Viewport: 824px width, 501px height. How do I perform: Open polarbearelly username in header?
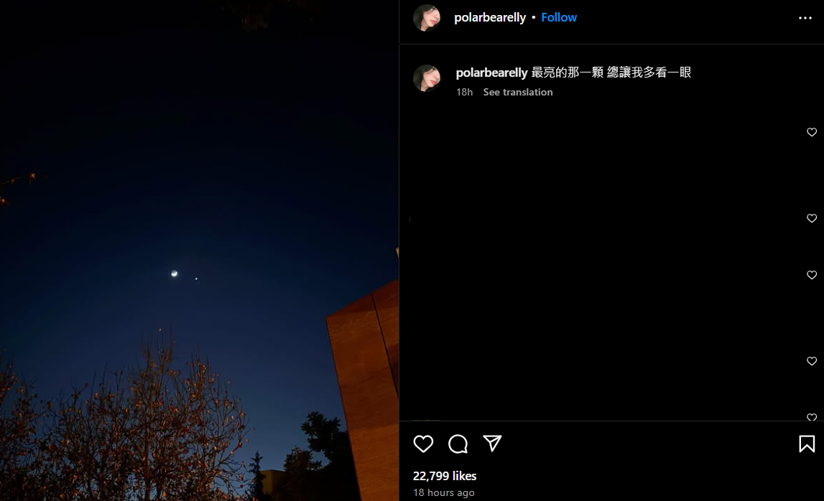click(490, 17)
